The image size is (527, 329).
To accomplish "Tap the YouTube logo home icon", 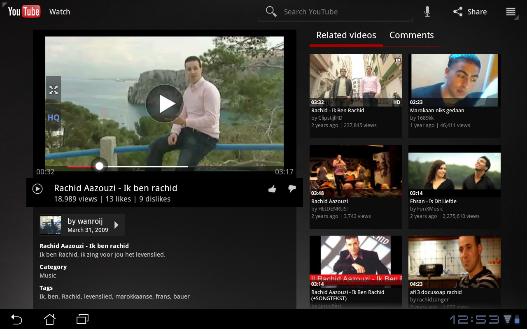I will click(24, 12).
